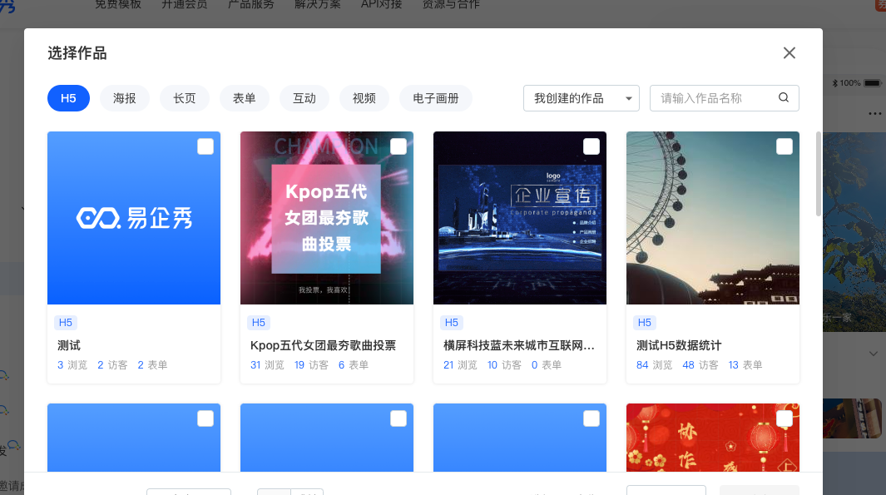Click the 21 浏览 stat
Viewport: 886px width, 495px height.
point(460,365)
